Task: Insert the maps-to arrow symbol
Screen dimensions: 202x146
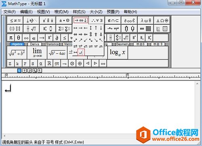Action: pyautogui.click(x=75, y=52)
